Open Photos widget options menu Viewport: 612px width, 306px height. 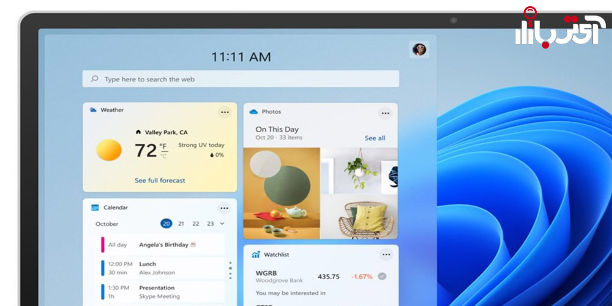pos(385,114)
